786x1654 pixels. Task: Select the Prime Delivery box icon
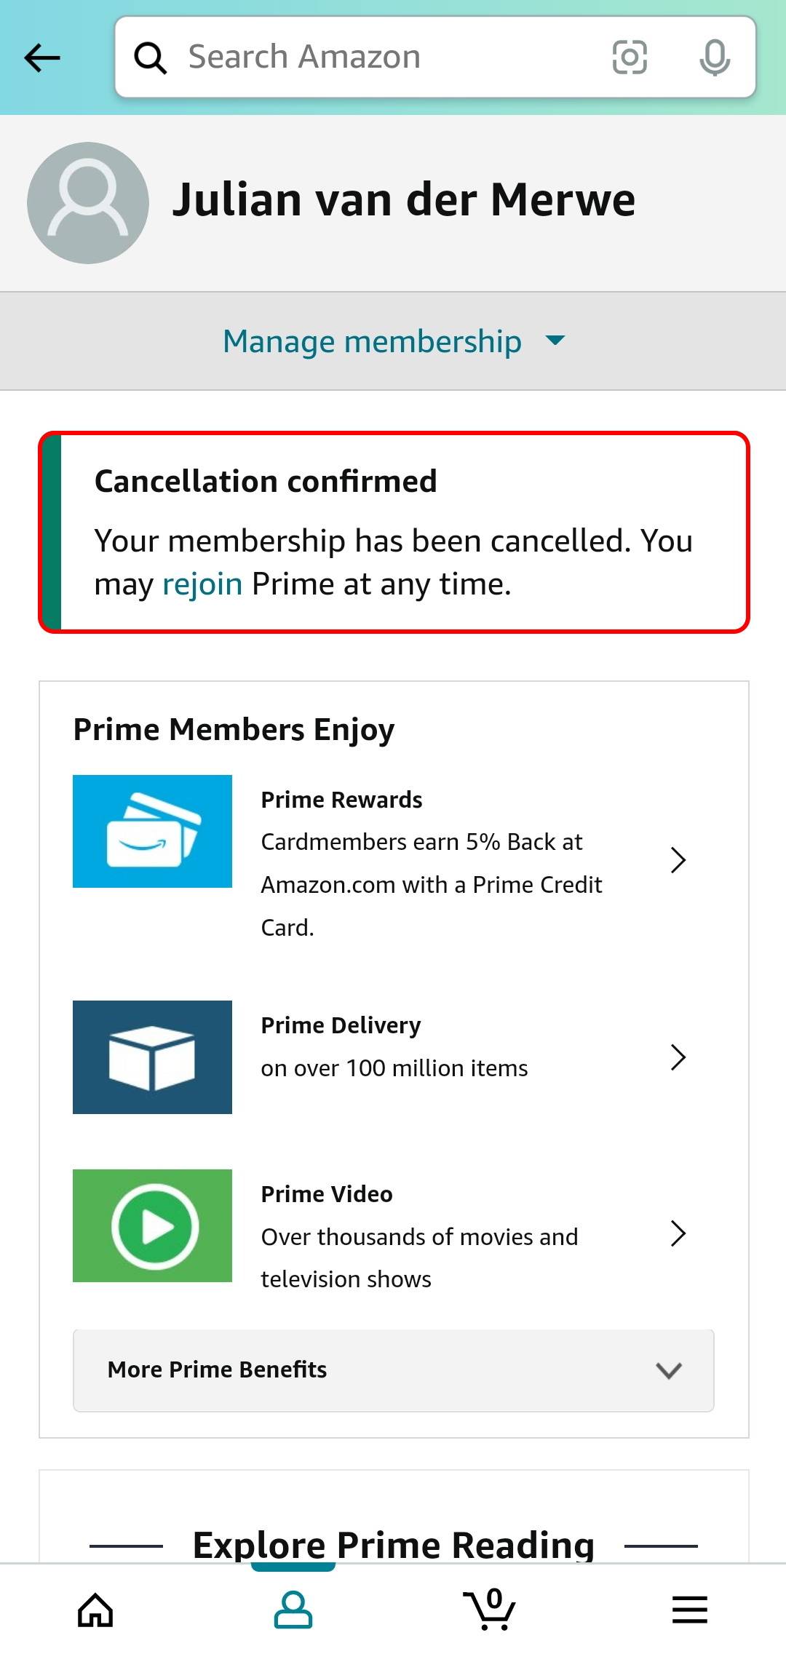pyautogui.click(x=151, y=1057)
